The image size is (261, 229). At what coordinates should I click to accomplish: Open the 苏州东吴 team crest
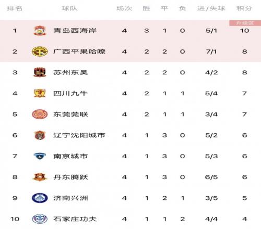40,72
